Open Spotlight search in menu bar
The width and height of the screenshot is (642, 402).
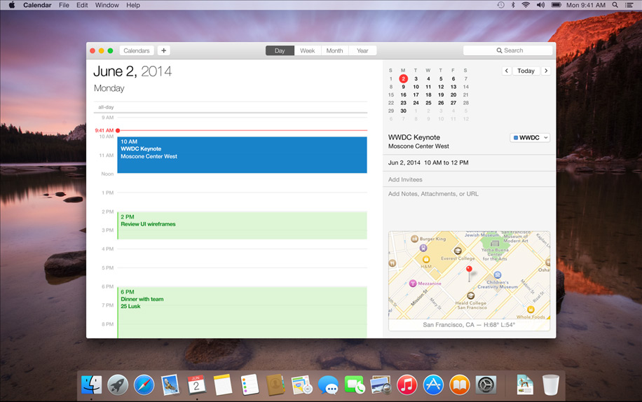[615, 5]
